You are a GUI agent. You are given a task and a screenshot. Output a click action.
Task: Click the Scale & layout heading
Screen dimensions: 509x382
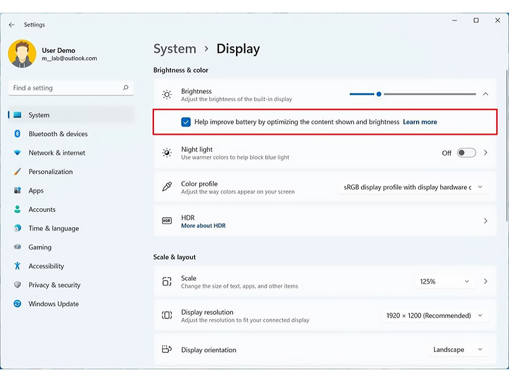coord(174,257)
